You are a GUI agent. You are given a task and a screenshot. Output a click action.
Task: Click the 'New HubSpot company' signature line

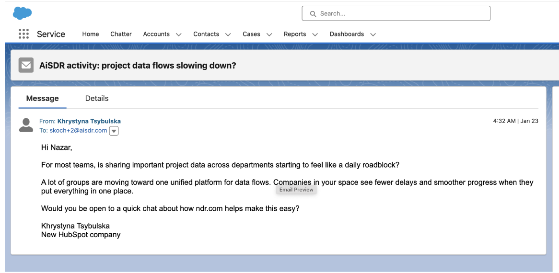[x=81, y=235]
